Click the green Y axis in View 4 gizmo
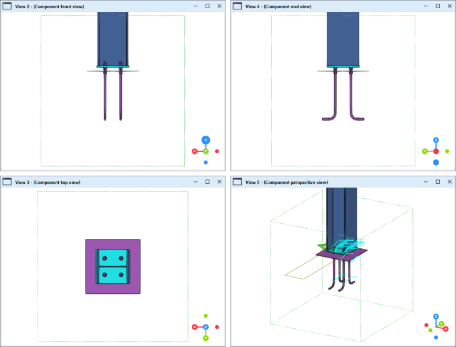 [x=425, y=151]
